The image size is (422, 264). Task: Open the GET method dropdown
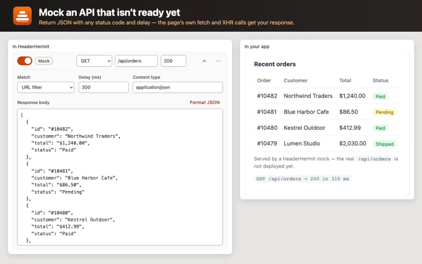pyautogui.click(x=94, y=61)
